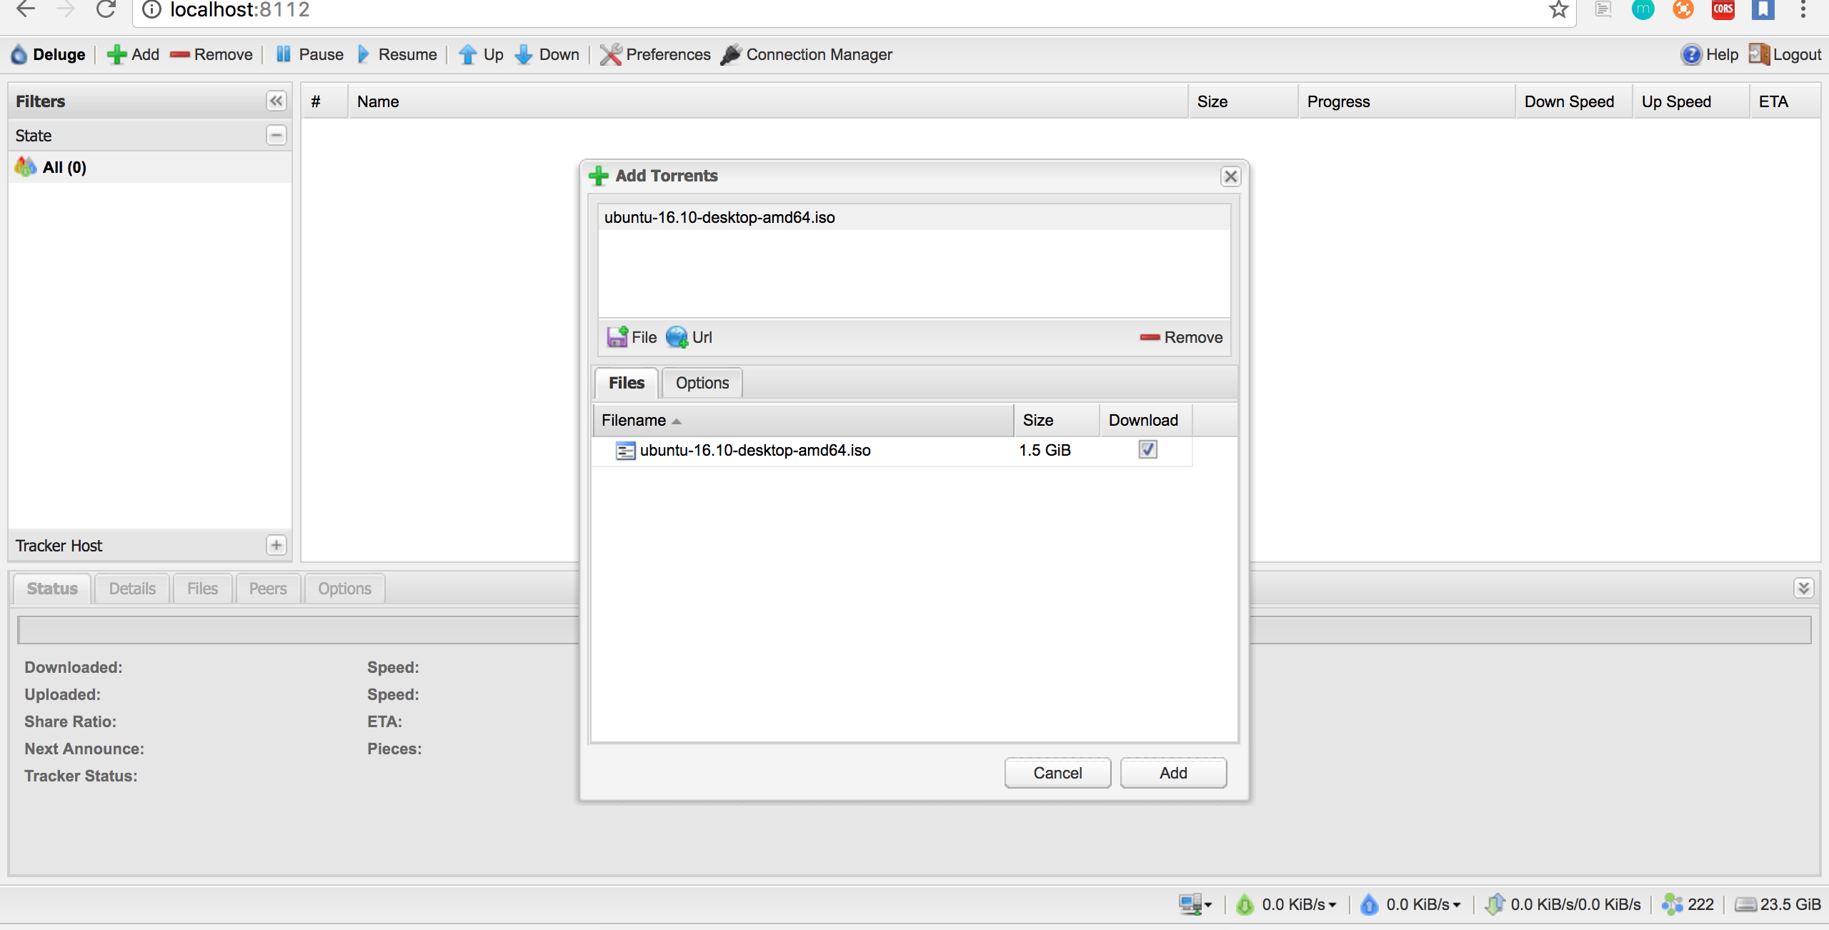The height and width of the screenshot is (930, 1829).
Task: Click the Logout icon
Action: [1758, 55]
